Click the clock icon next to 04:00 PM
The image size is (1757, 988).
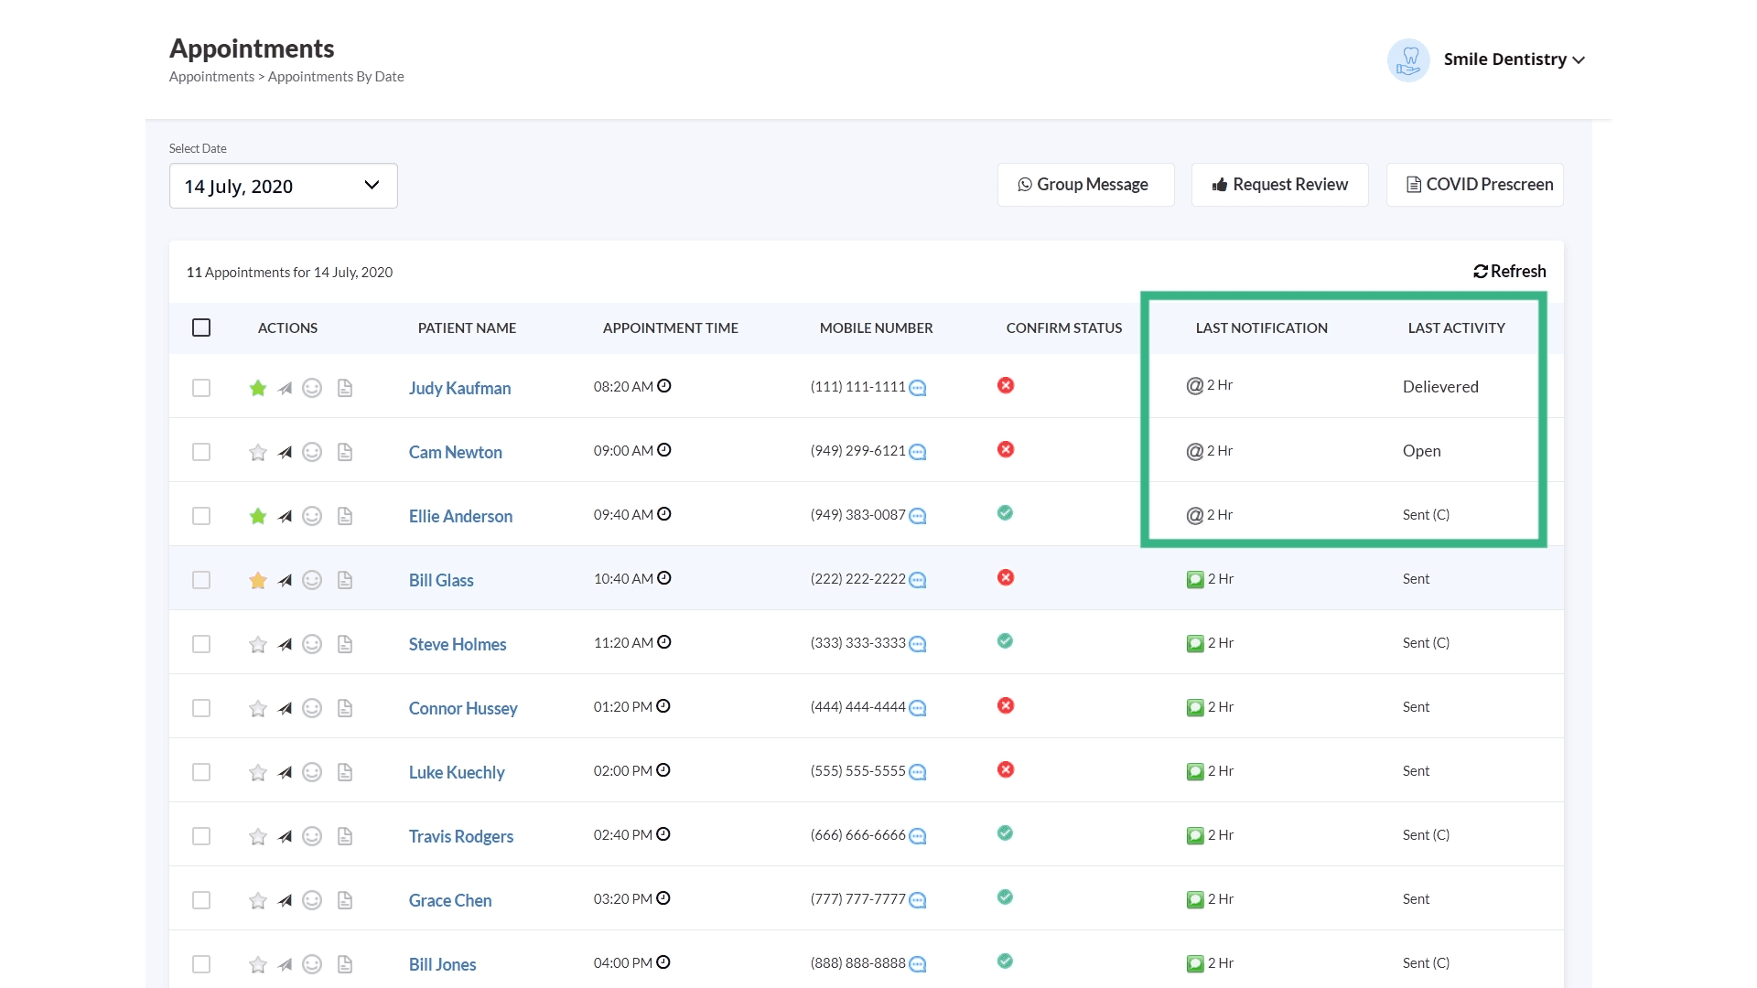[663, 962]
